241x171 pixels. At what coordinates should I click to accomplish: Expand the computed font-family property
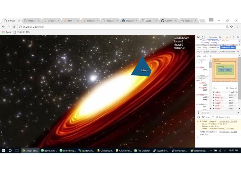(214, 100)
